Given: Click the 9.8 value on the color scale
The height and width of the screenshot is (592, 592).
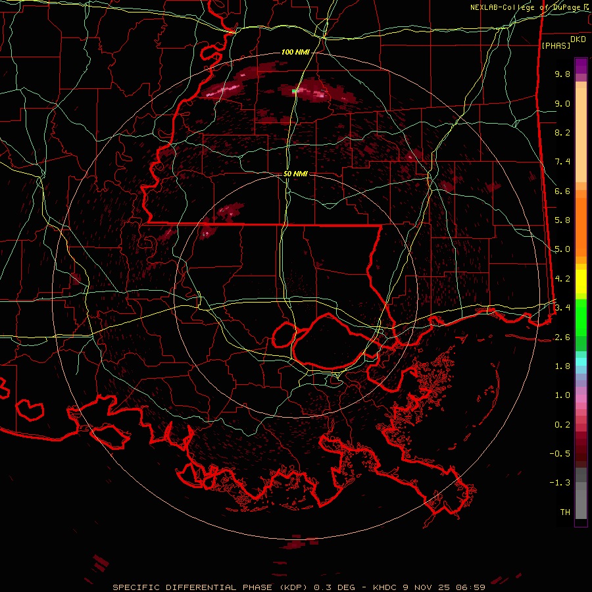Looking at the screenshot, I should click(x=562, y=74).
